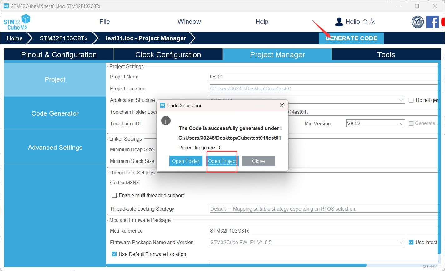Screen dimensions: 445x271
Task: Click the GENERATE CODE button
Action: 351,38
